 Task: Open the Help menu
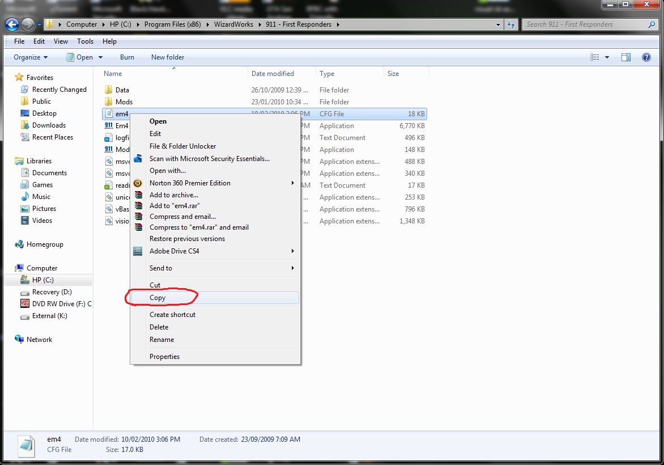click(109, 41)
